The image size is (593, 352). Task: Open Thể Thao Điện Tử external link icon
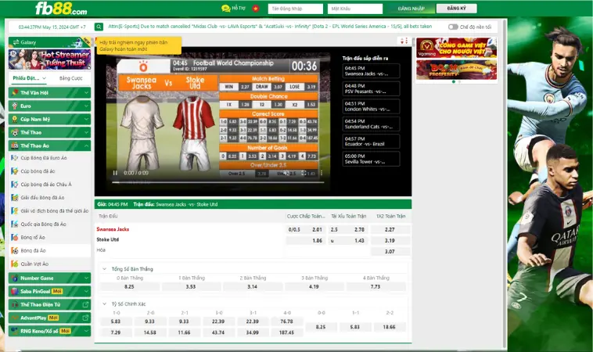(x=86, y=304)
